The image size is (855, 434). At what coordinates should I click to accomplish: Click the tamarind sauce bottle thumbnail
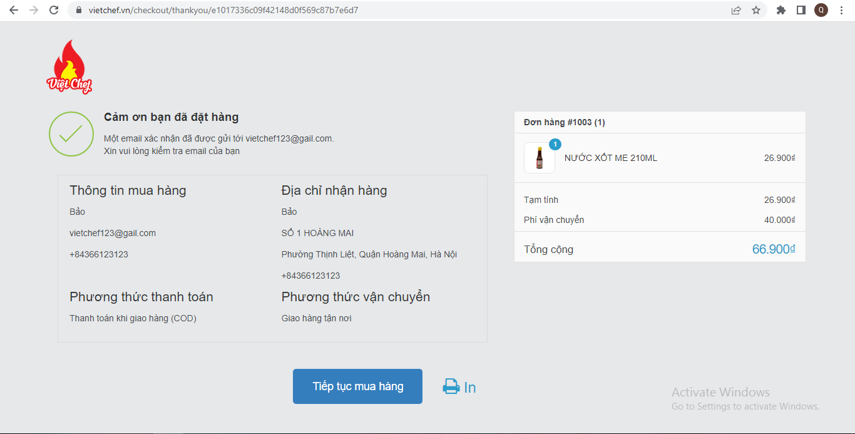pyautogui.click(x=539, y=158)
